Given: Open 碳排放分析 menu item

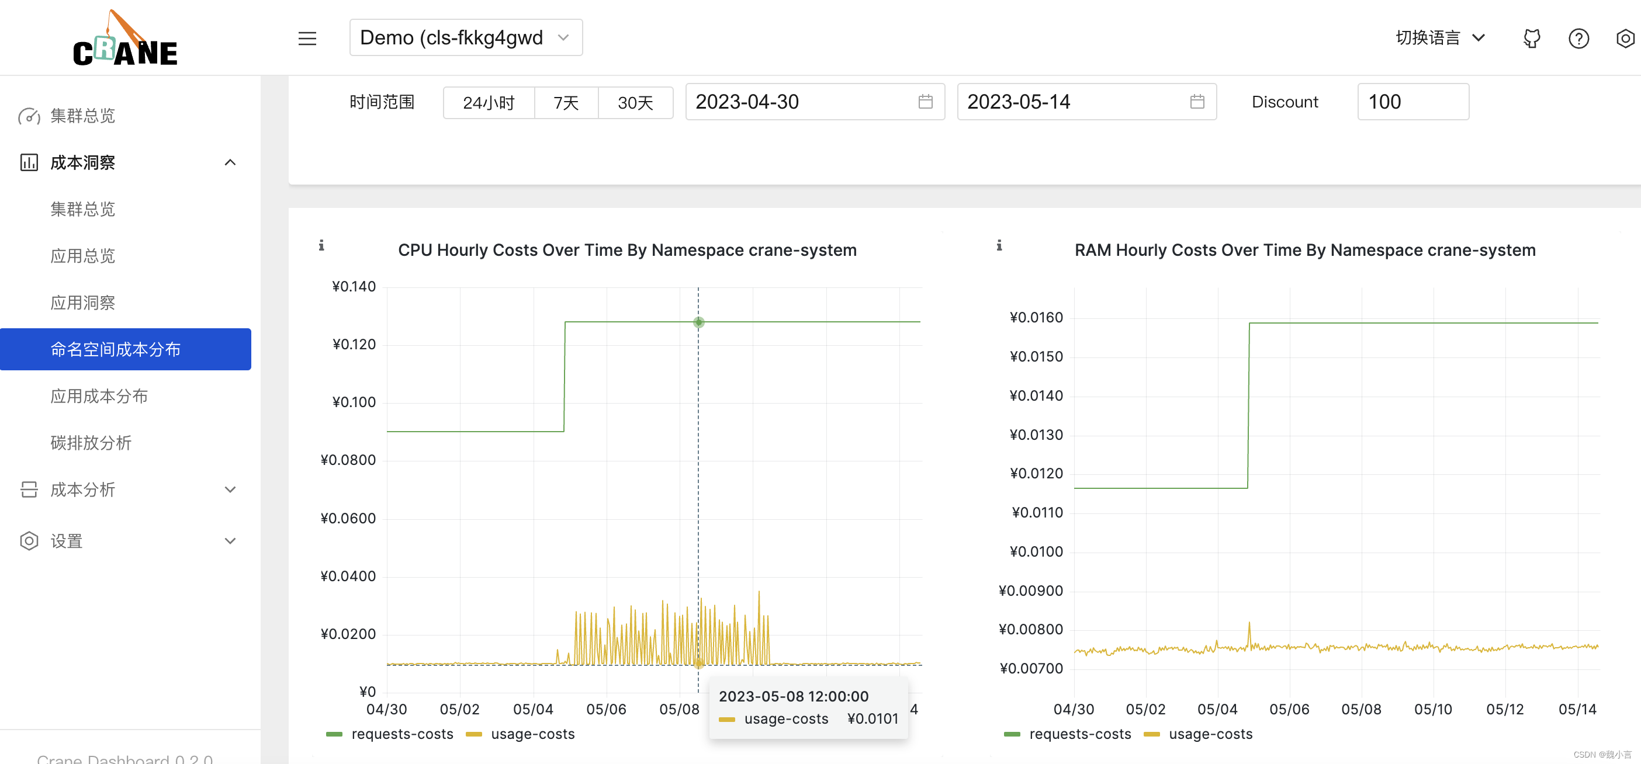Looking at the screenshot, I should (x=126, y=443).
